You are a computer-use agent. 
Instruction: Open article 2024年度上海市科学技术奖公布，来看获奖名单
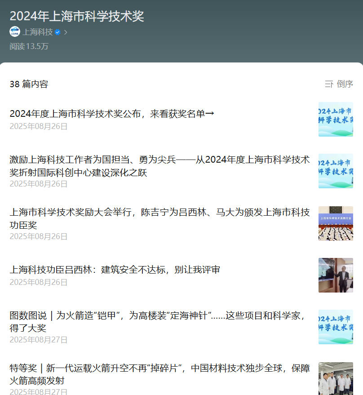click(112, 114)
